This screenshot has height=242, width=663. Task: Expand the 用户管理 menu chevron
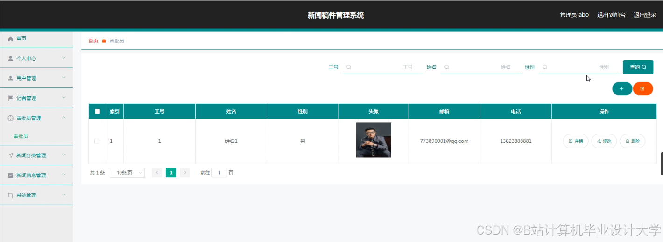coord(64,78)
